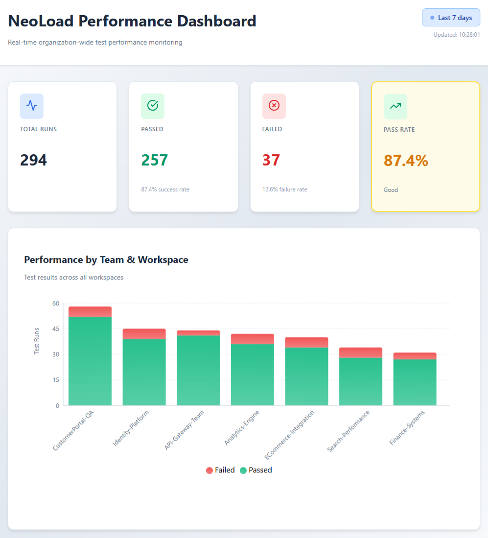Image resolution: width=488 pixels, height=538 pixels.
Task: Click the y-axis tick label 60
Action: tap(56, 304)
